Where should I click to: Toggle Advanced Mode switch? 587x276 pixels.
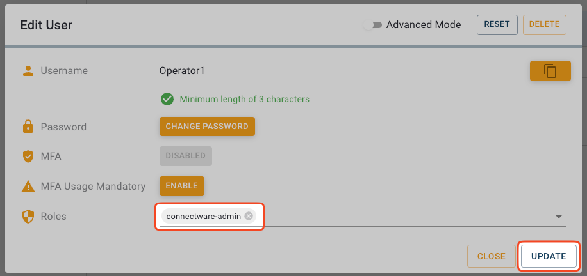point(373,25)
